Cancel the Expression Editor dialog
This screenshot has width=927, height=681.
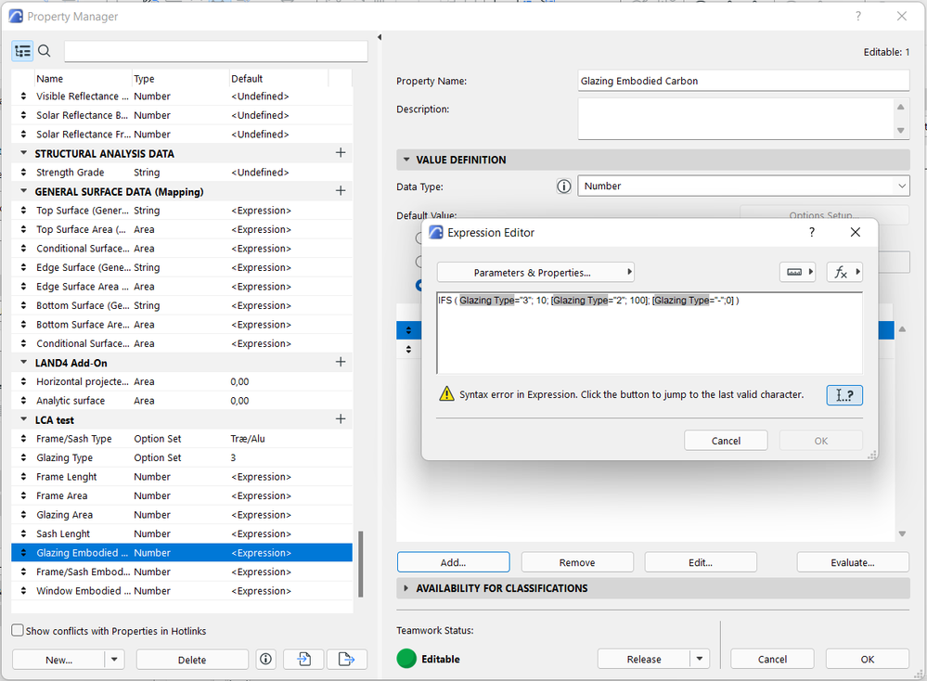pyautogui.click(x=726, y=440)
